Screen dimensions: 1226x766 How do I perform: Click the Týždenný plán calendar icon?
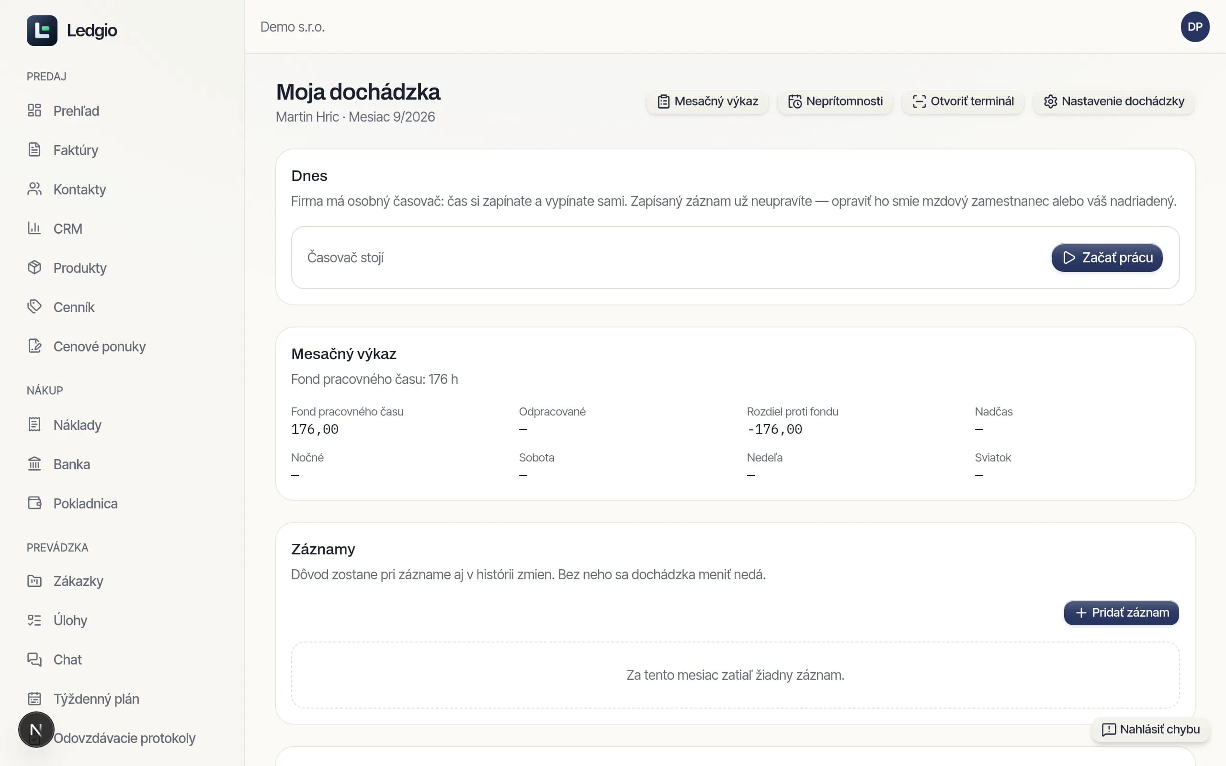pyautogui.click(x=34, y=698)
